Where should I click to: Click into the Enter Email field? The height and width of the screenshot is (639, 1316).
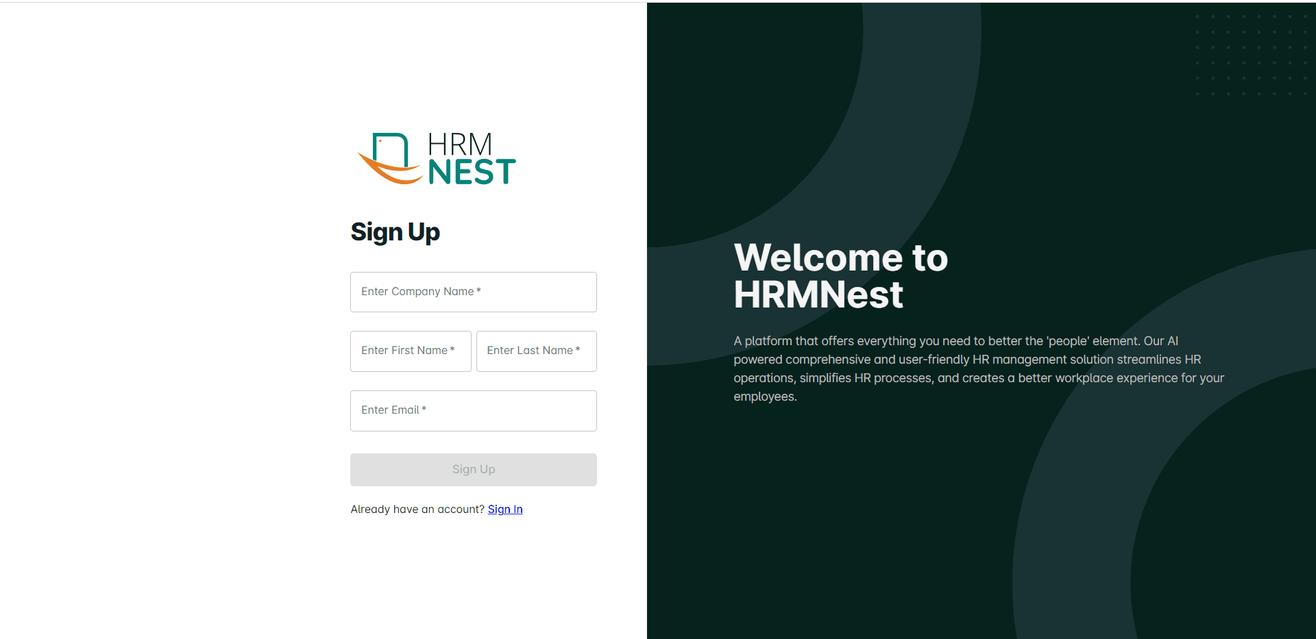pos(473,411)
